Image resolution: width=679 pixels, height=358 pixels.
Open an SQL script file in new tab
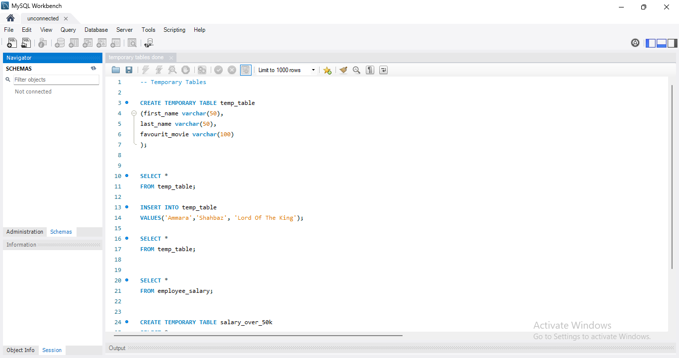[x=26, y=43]
